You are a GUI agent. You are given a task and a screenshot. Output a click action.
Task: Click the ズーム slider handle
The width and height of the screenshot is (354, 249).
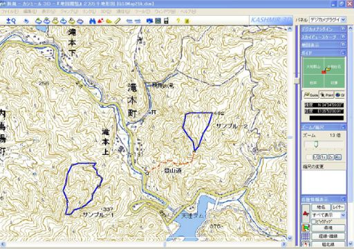(316, 145)
